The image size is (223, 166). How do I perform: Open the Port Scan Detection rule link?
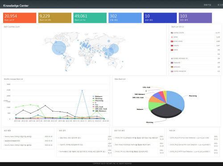click(x=190, y=138)
